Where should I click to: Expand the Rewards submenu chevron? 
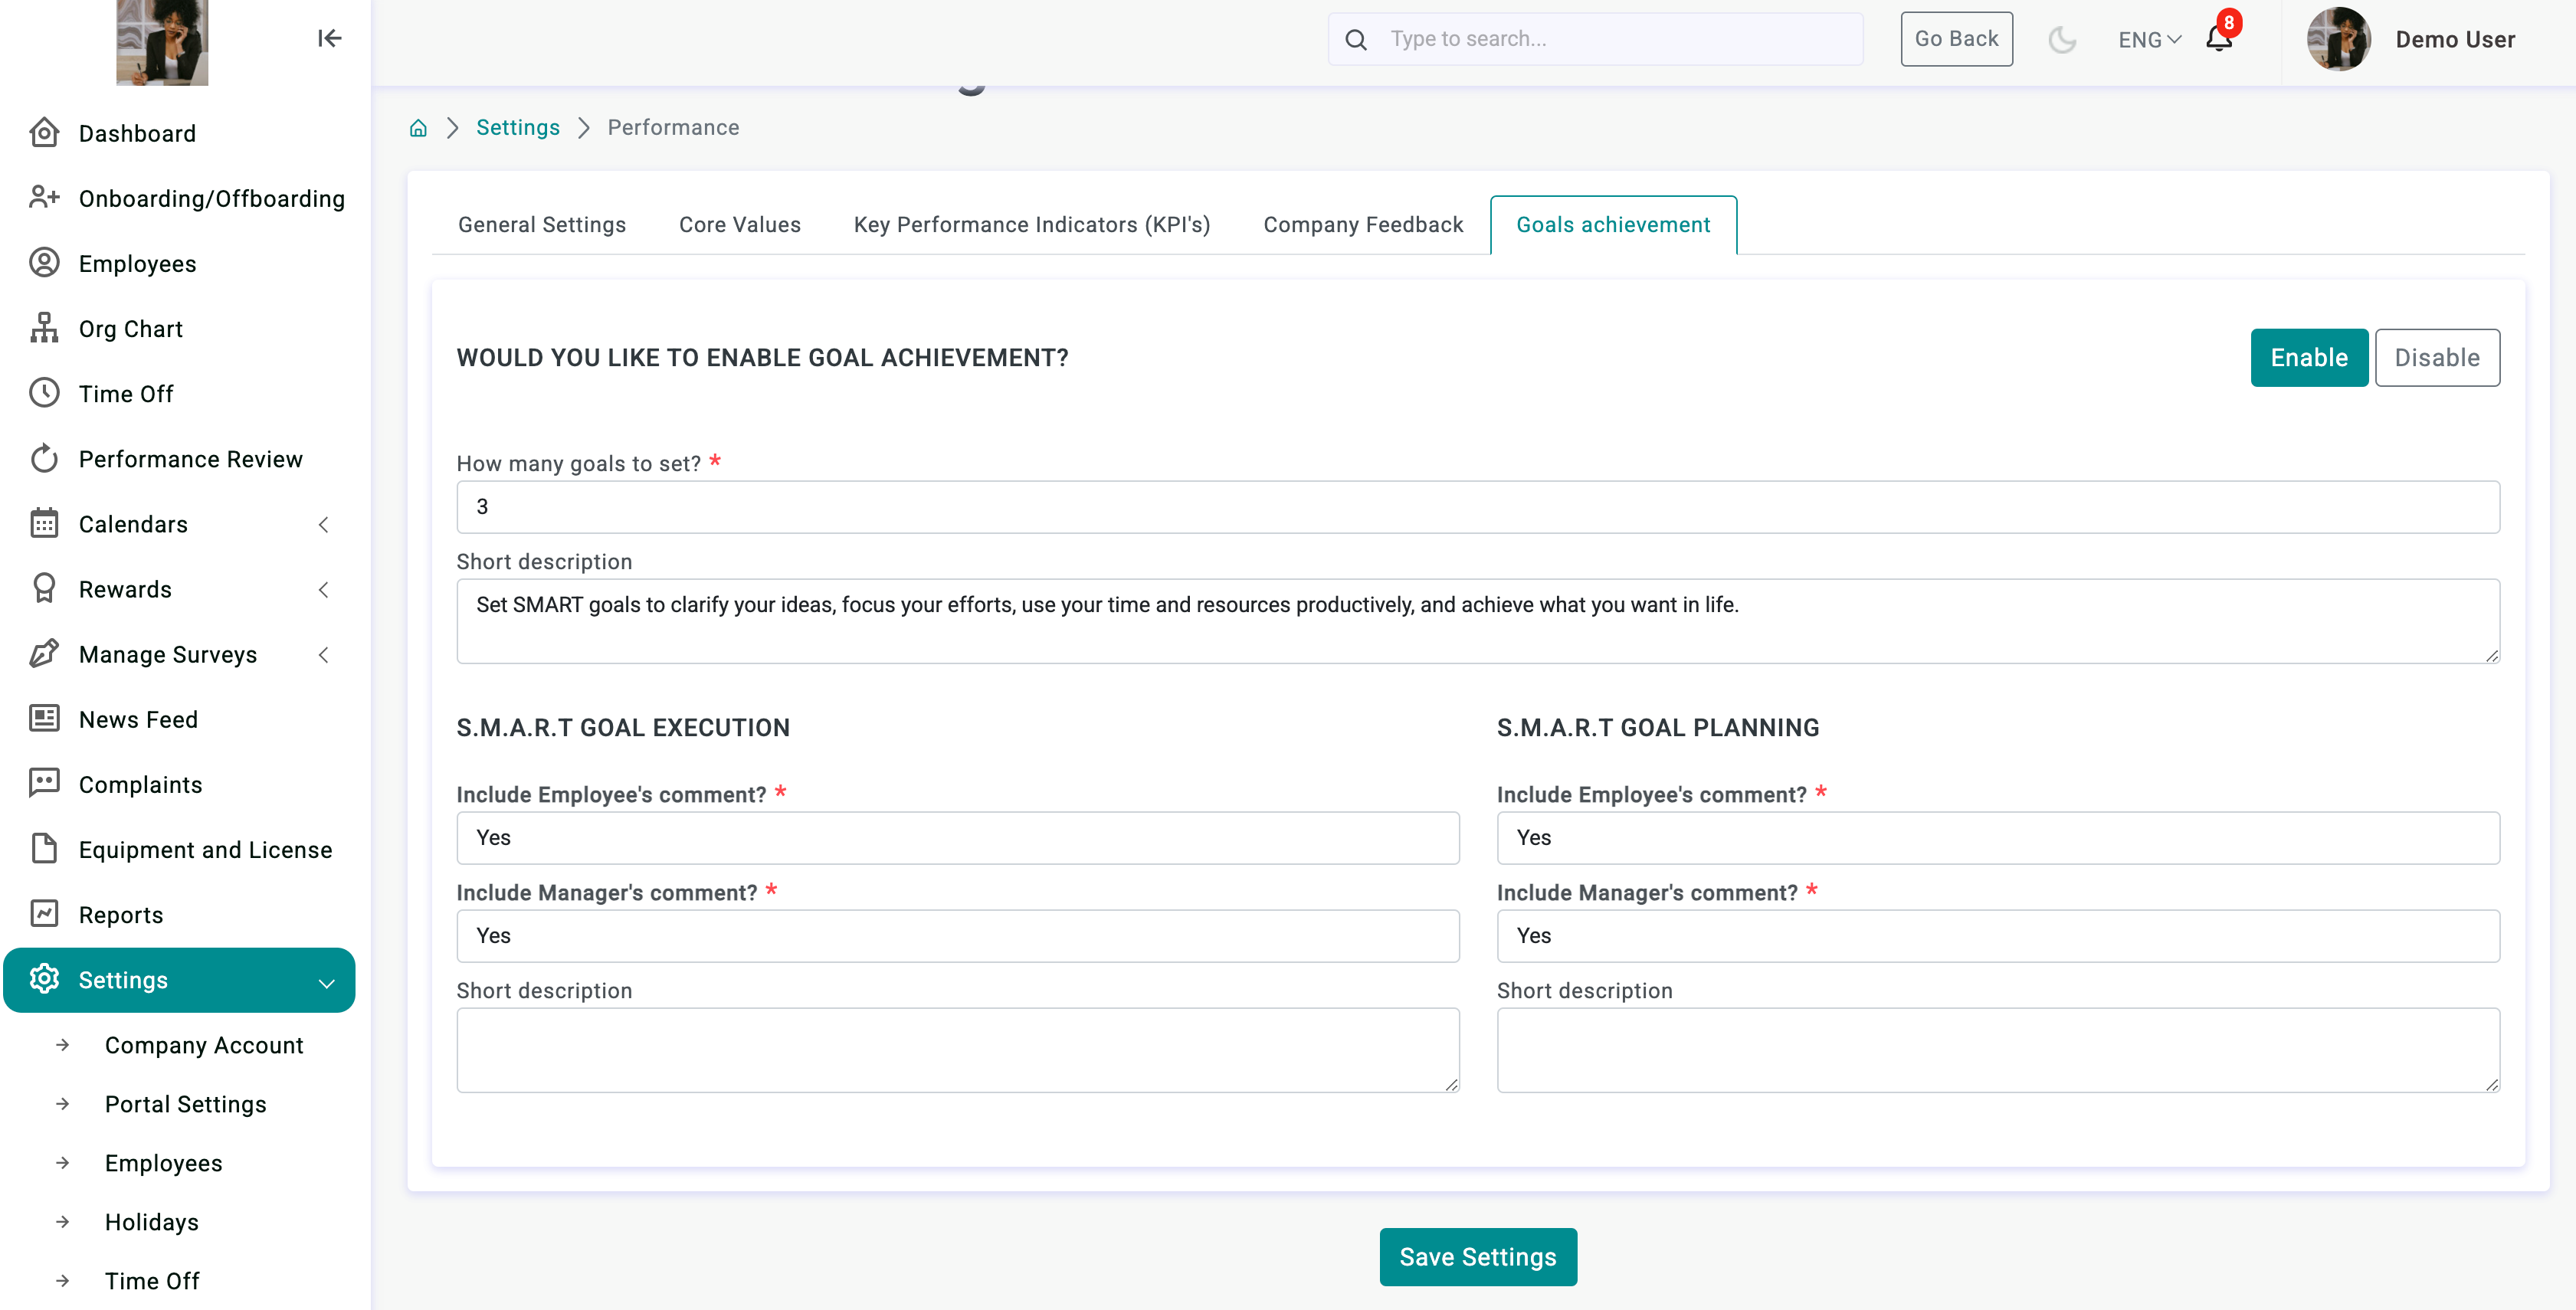click(x=323, y=589)
